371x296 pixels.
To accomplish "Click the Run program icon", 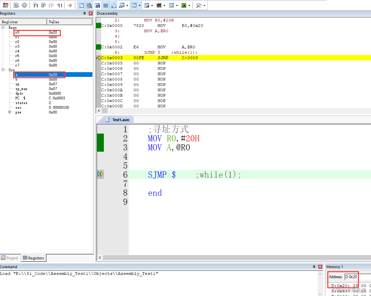I will [x=16, y=5].
